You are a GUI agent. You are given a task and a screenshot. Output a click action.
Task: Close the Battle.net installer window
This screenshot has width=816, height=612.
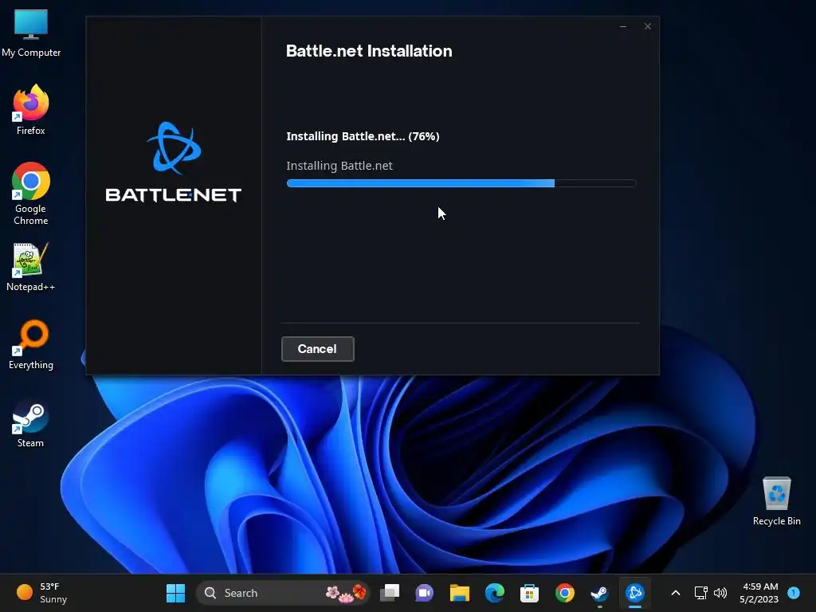[x=647, y=26]
